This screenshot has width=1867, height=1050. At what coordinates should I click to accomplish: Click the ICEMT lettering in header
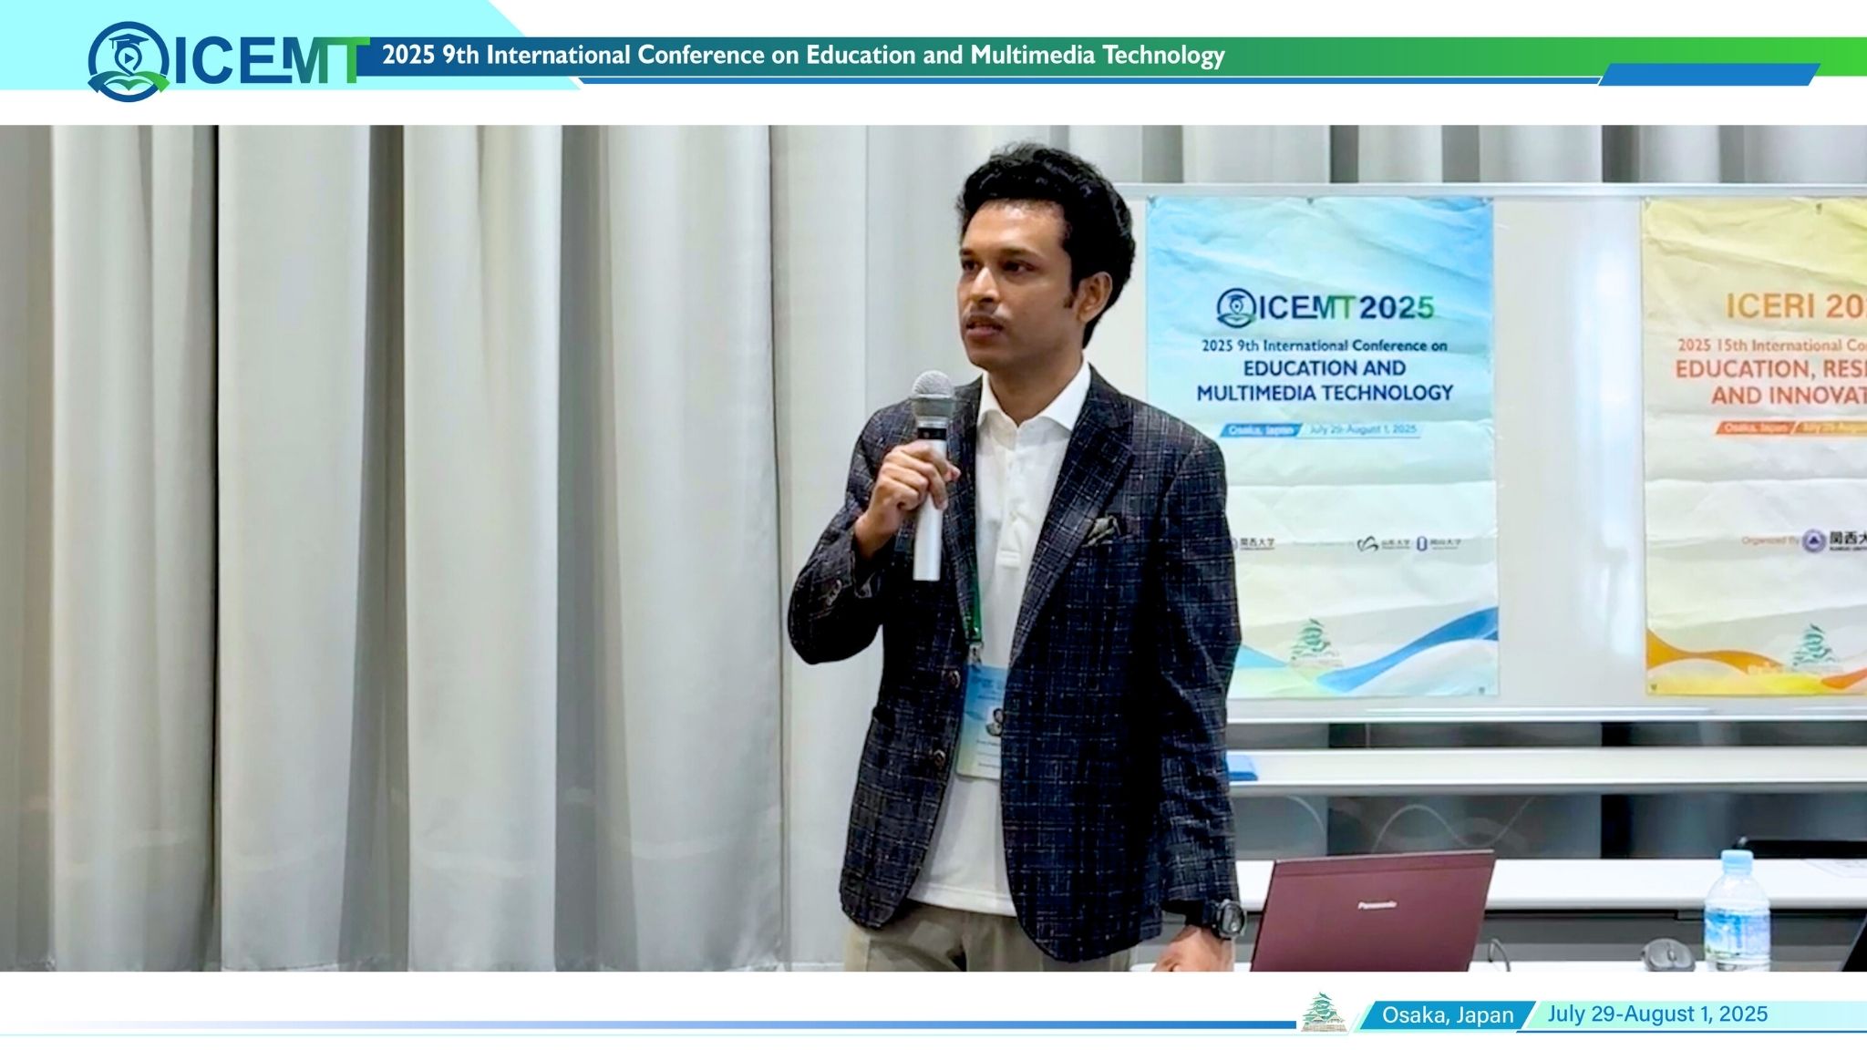[x=272, y=61]
